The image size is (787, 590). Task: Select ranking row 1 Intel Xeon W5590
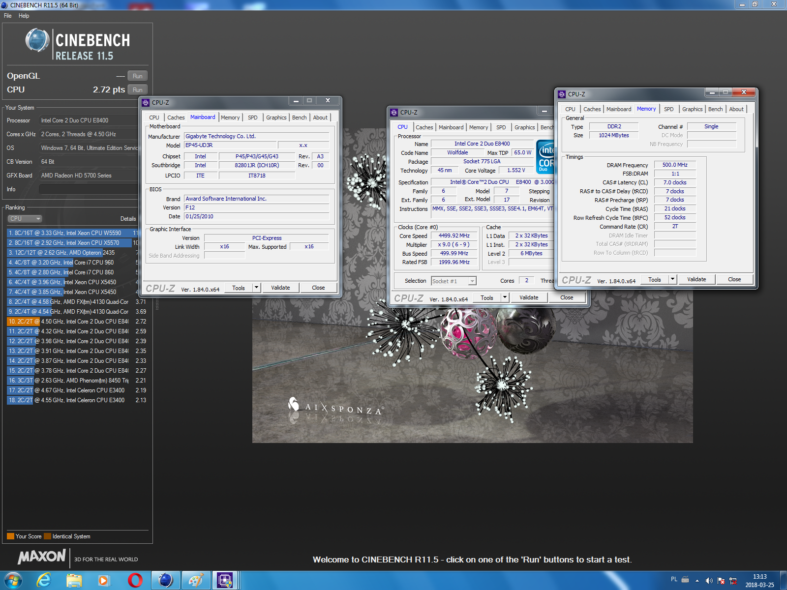tap(73, 233)
